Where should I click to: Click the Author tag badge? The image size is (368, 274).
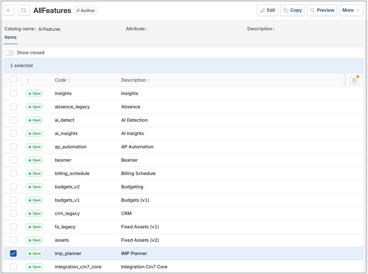click(x=86, y=11)
